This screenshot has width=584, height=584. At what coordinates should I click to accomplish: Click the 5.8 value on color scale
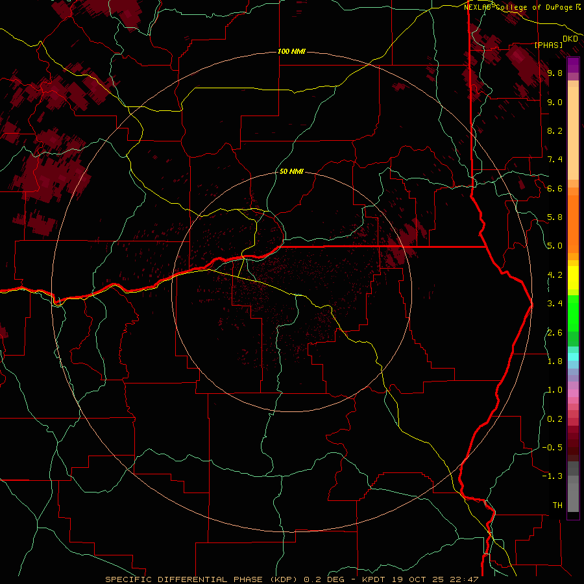555,217
